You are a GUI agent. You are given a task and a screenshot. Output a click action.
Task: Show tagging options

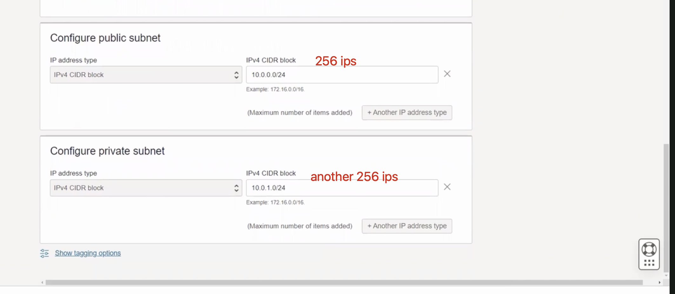(88, 253)
